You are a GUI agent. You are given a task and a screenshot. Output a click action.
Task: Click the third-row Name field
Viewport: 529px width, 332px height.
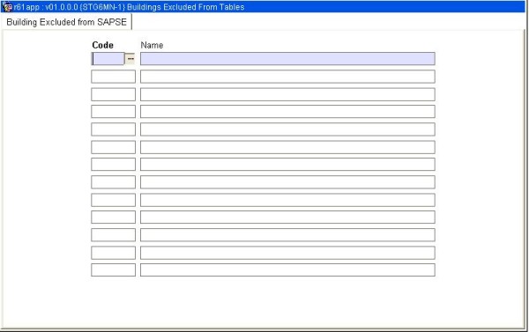coord(287,94)
